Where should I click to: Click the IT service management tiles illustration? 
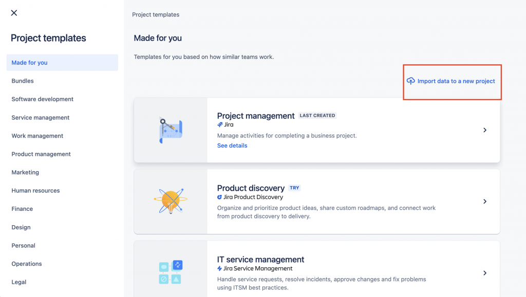coord(171,272)
